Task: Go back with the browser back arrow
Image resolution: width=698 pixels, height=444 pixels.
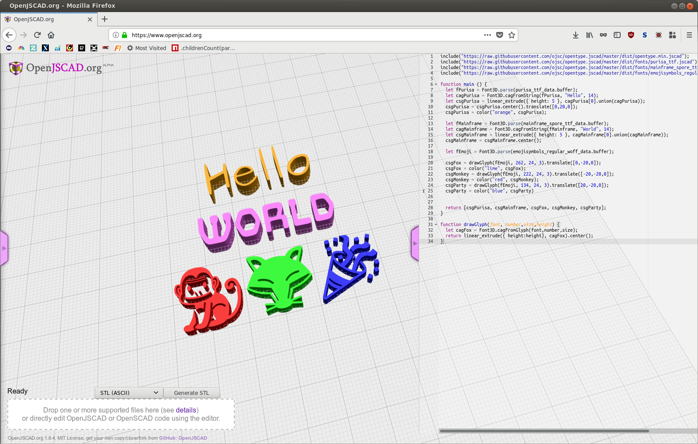Action: pos(9,35)
